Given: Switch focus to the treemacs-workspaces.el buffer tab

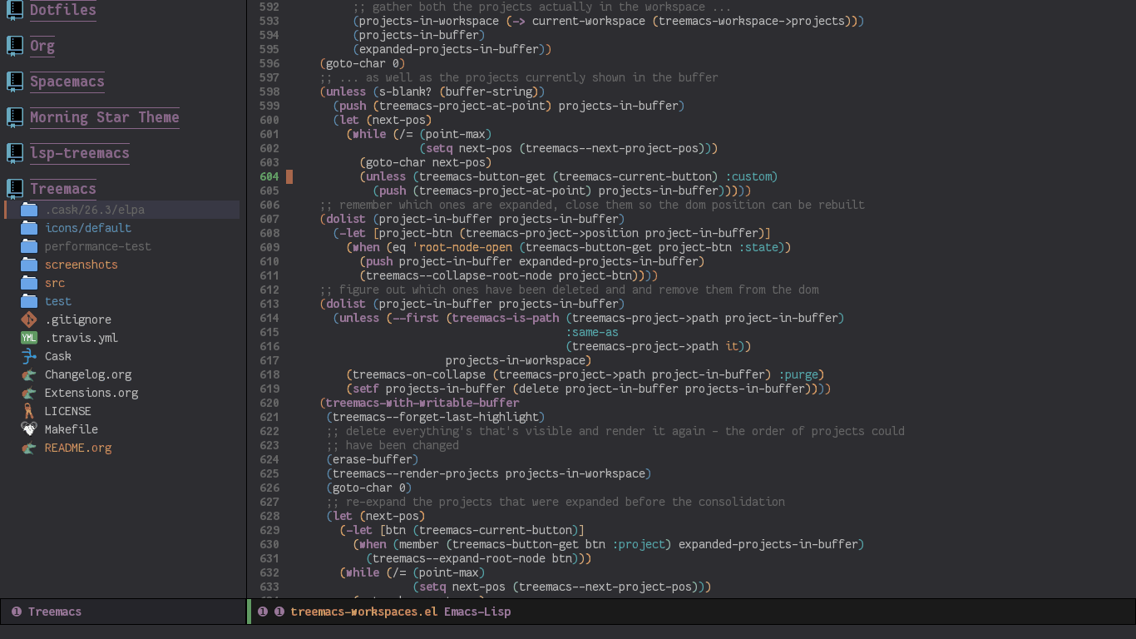Looking at the screenshot, I should (x=358, y=612).
